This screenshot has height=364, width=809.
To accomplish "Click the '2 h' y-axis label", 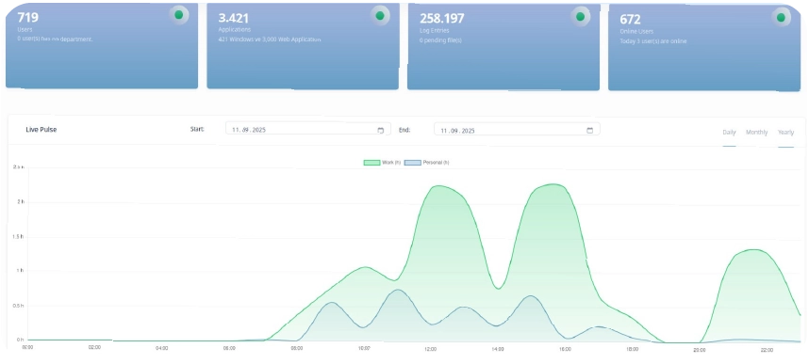I will [x=21, y=202].
